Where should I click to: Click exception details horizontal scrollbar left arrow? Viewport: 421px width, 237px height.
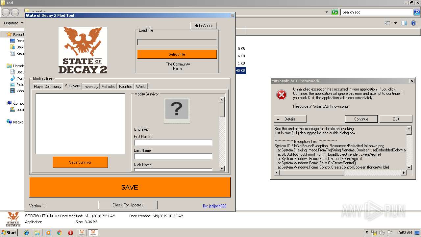[x=277, y=172]
